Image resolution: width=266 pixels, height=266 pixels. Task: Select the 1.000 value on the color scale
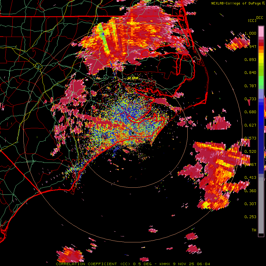(250, 33)
